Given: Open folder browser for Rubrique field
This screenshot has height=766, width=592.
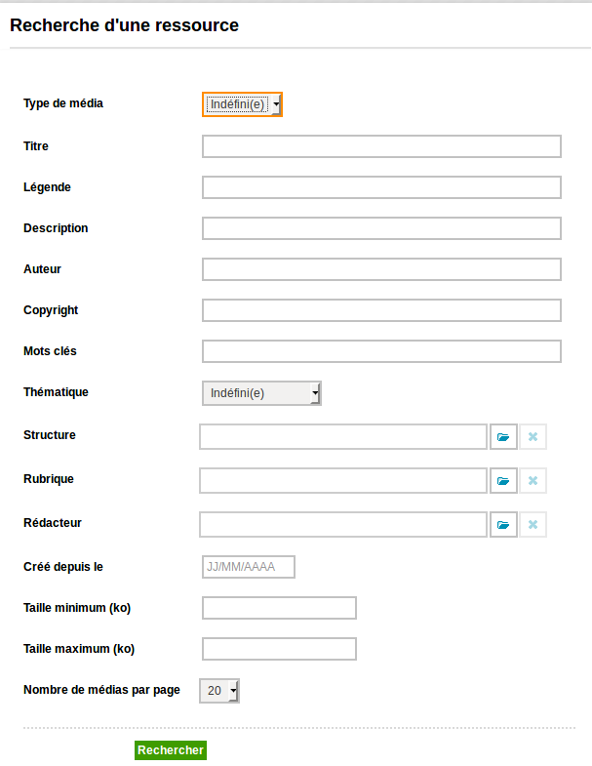Looking at the screenshot, I should [503, 481].
